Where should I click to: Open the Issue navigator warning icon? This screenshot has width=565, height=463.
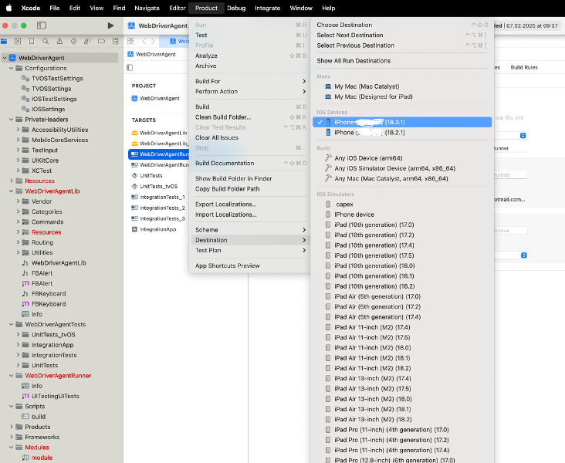tap(59, 42)
